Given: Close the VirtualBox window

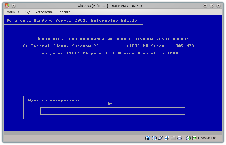Looking at the screenshot, I should tap(218, 6).
